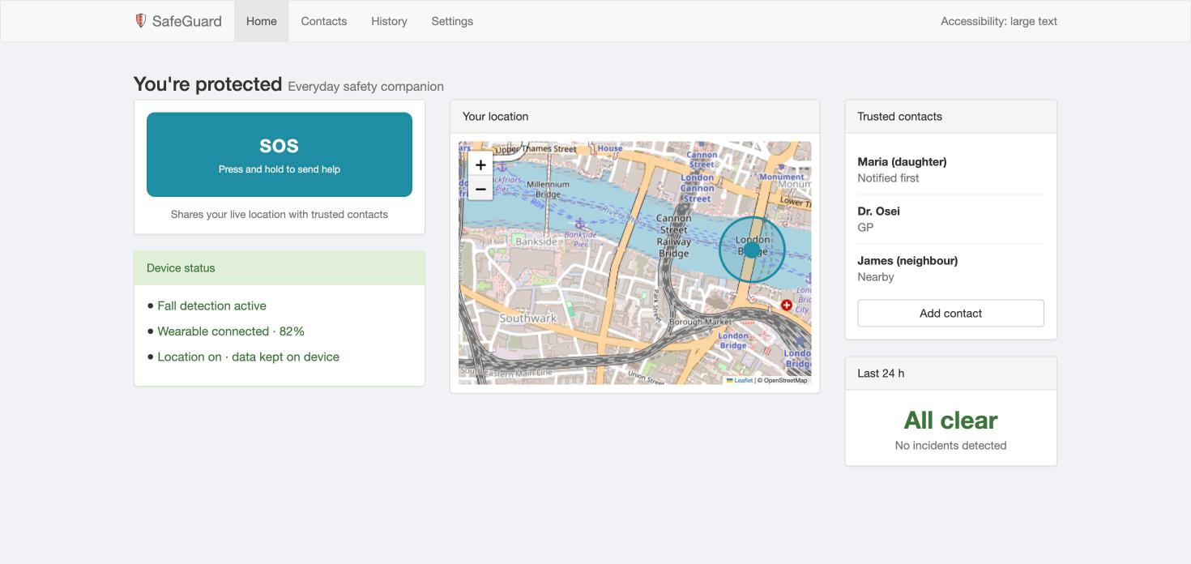
Task: Click the red hospital marker on map
Action: (786, 305)
